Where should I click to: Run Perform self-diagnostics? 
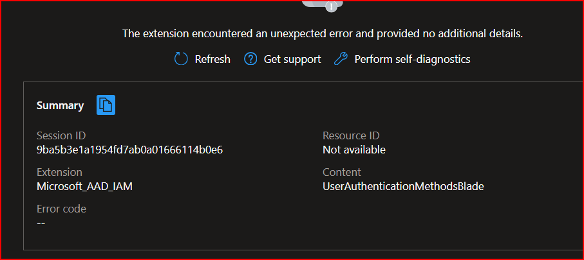point(412,60)
